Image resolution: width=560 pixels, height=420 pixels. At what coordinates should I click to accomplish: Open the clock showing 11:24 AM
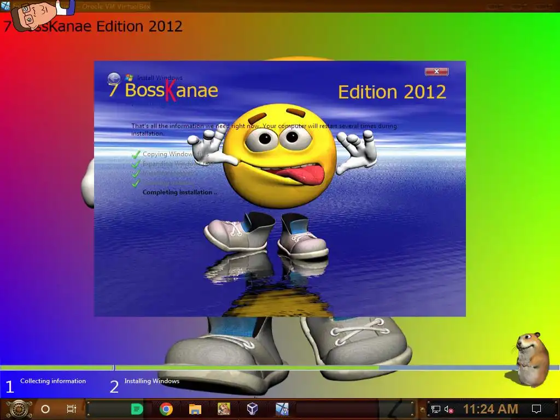coord(491,409)
